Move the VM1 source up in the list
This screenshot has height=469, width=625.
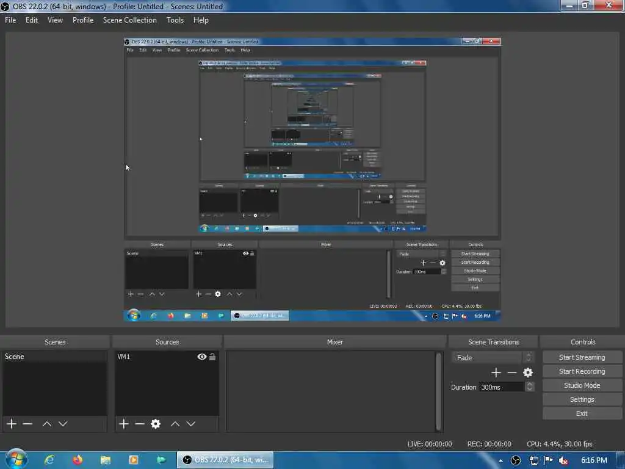pyautogui.click(x=175, y=424)
